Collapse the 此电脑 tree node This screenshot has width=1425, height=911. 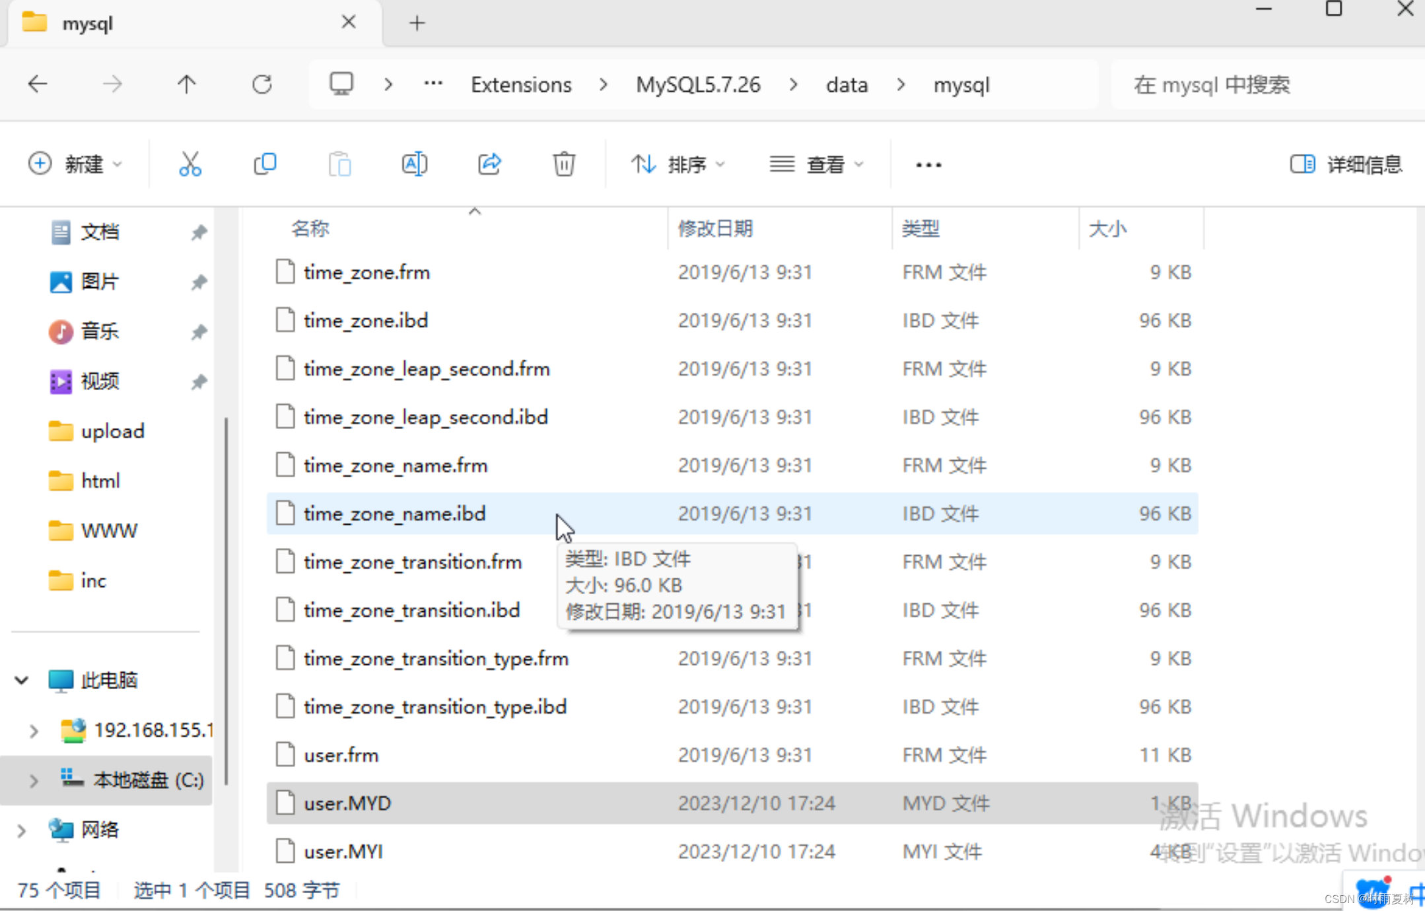point(22,680)
